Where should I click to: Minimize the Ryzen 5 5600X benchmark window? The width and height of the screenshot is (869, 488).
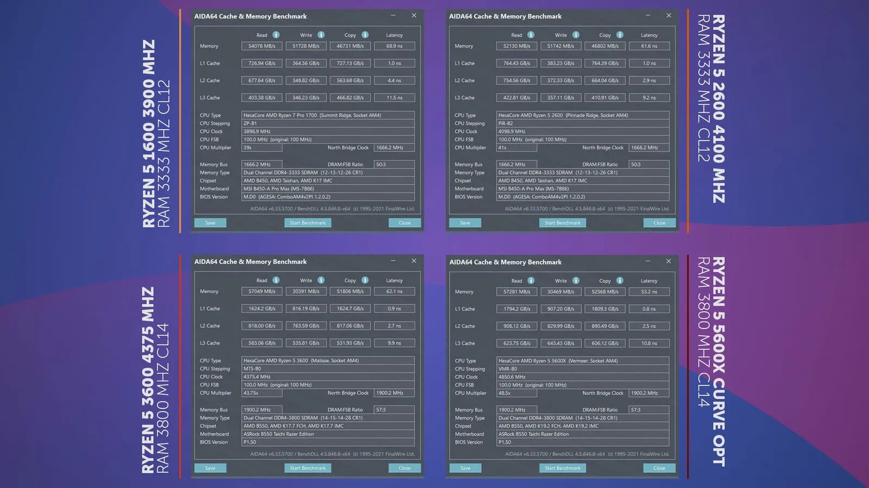tap(648, 261)
